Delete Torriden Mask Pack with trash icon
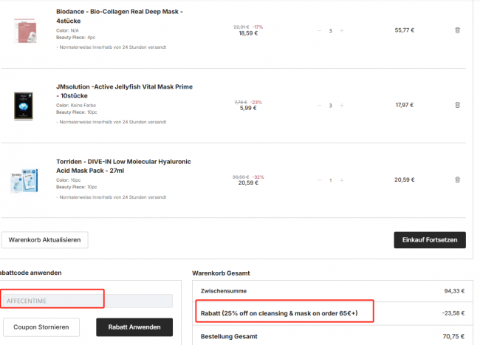 tap(457, 180)
